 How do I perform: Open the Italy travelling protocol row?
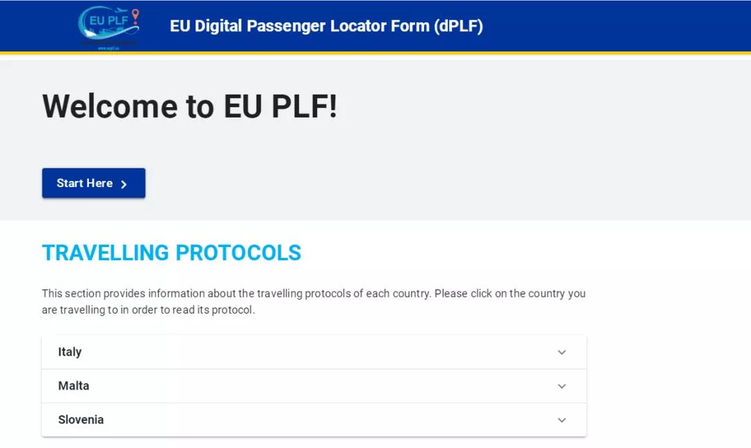point(314,352)
